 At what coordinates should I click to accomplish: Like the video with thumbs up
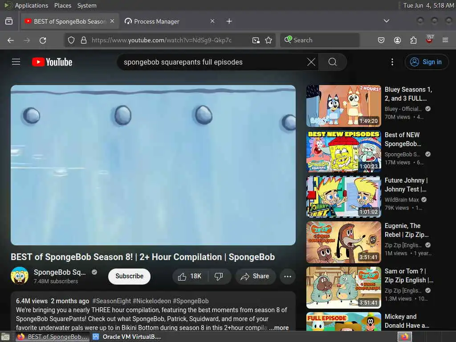point(190,276)
